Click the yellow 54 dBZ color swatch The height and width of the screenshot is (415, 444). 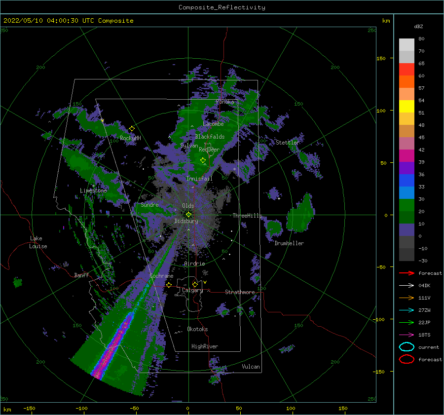click(407, 107)
